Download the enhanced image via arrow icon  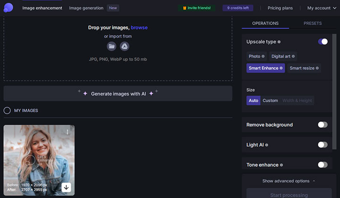click(67, 187)
